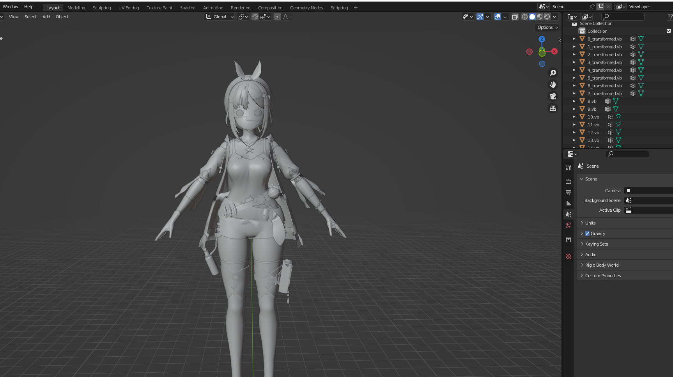Open the Render properties tab icon

click(569, 181)
